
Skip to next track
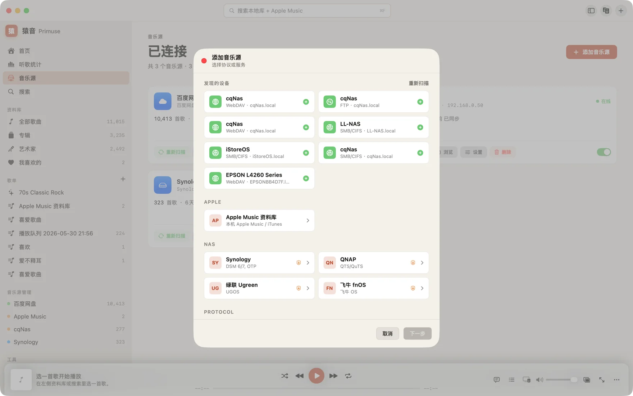(x=333, y=376)
